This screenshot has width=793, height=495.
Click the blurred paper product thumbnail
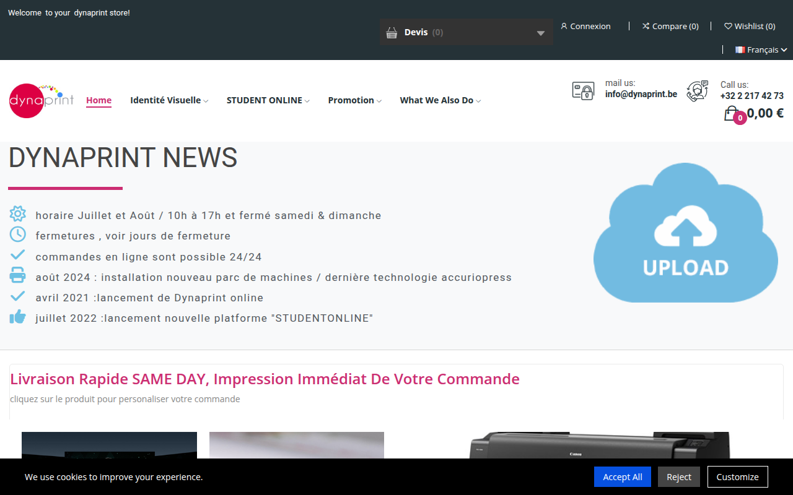pyautogui.click(x=297, y=445)
